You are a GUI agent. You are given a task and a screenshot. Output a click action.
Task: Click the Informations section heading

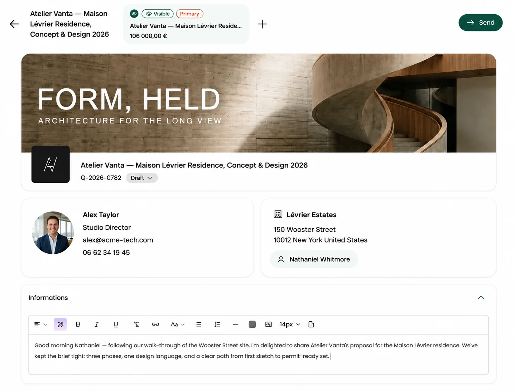point(48,298)
